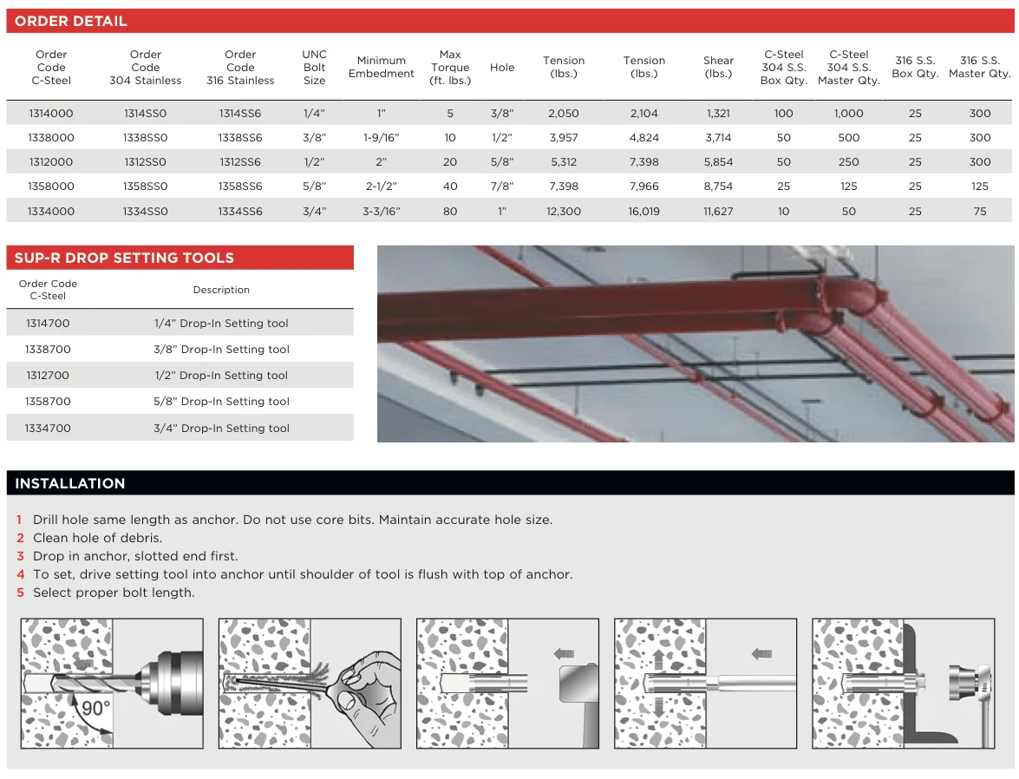Image resolution: width=1019 pixels, height=779 pixels.
Task: Click the setting tools Description column header
Action: [222, 290]
